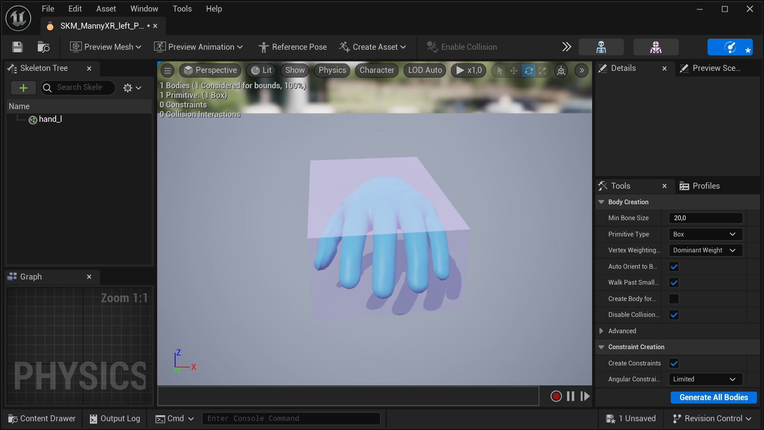The image size is (764, 430).
Task: Open the Angular Constraint dropdown
Action: [x=705, y=379]
